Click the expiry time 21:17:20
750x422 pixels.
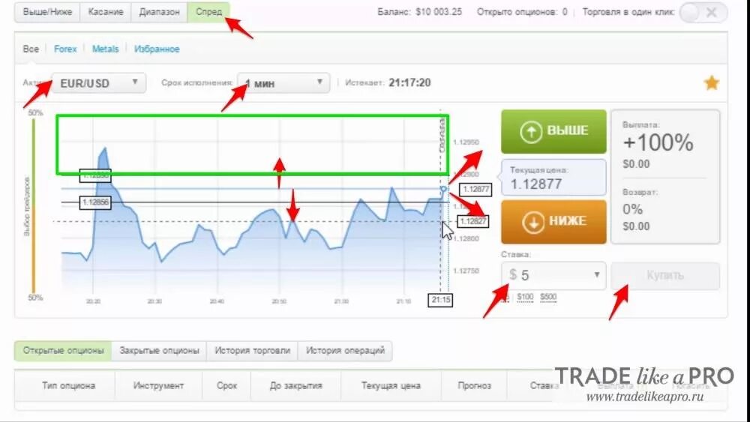[409, 82]
